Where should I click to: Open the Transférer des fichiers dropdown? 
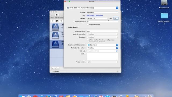[102, 48]
